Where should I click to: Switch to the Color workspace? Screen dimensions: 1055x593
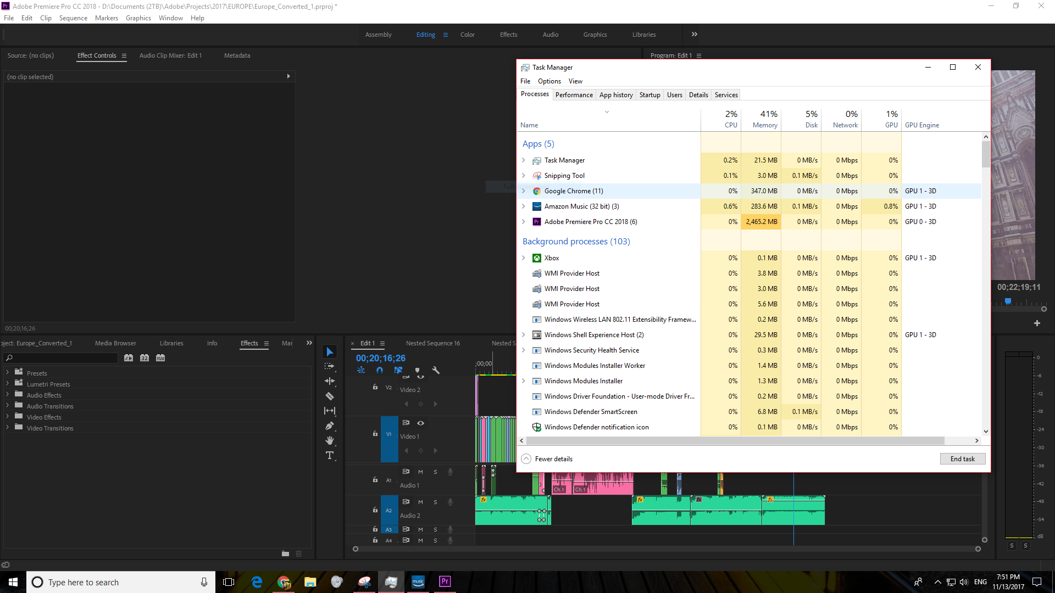[468, 35]
